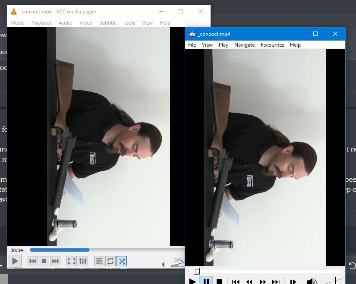Pause playback in MPC player
356x284 pixels.
click(206, 281)
